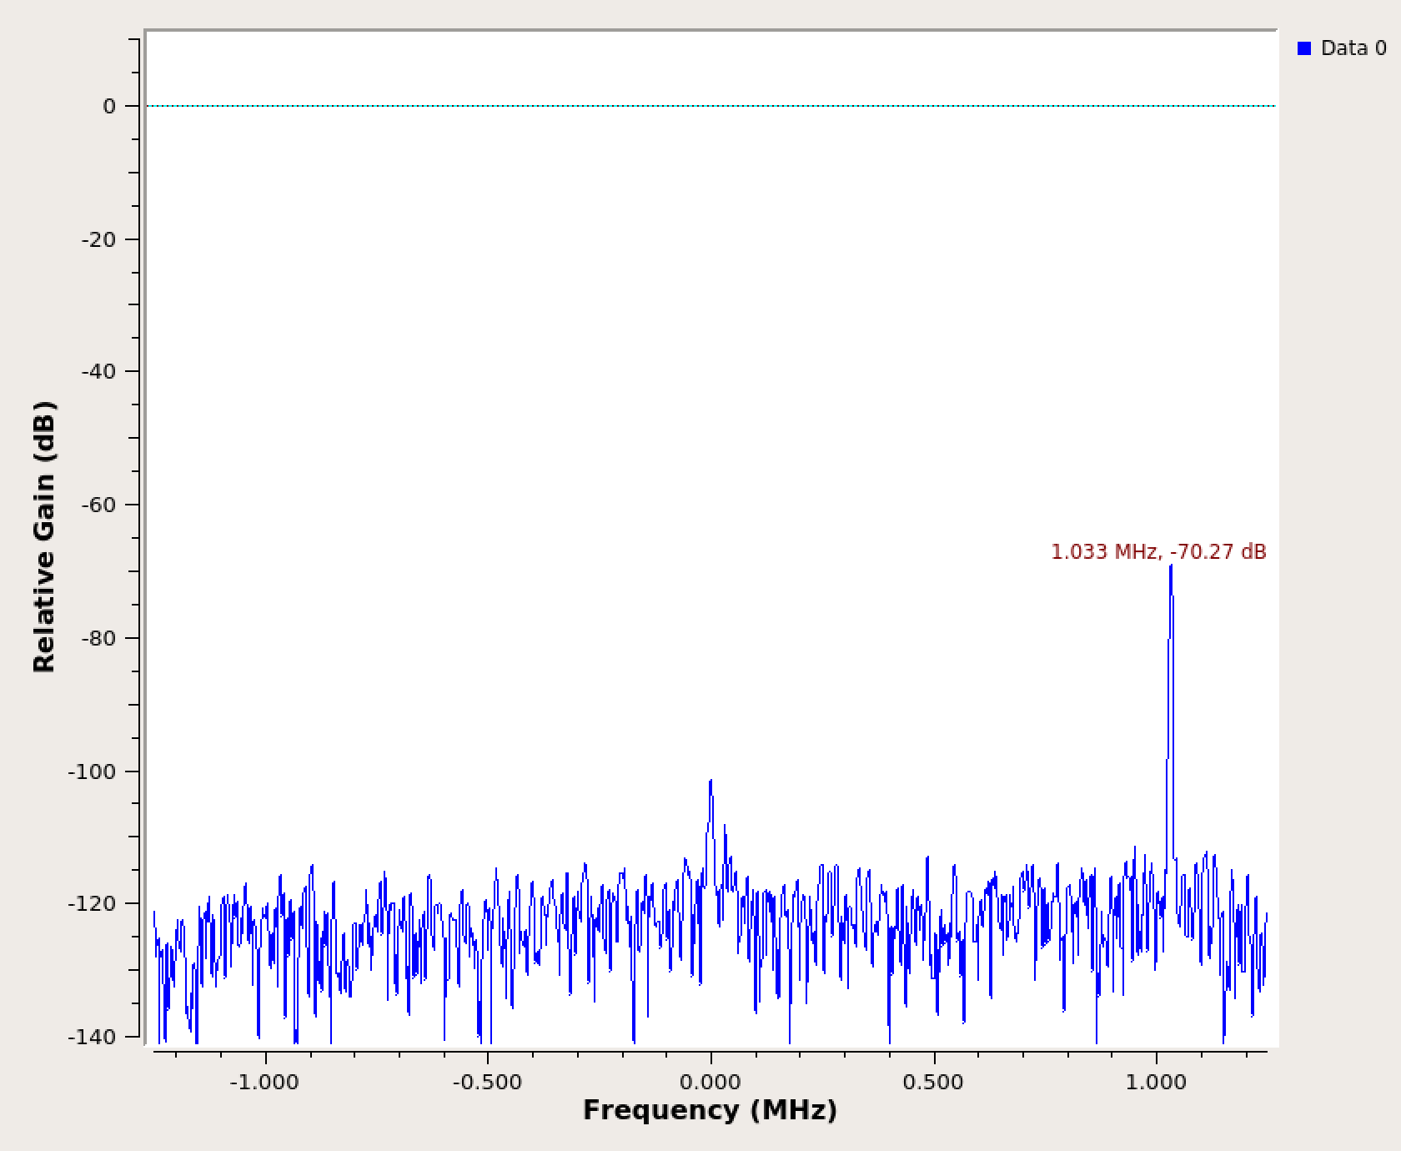1401x1151 pixels.
Task: Click the 1.033 MHz peak marker label
Action: [x=1158, y=552]
